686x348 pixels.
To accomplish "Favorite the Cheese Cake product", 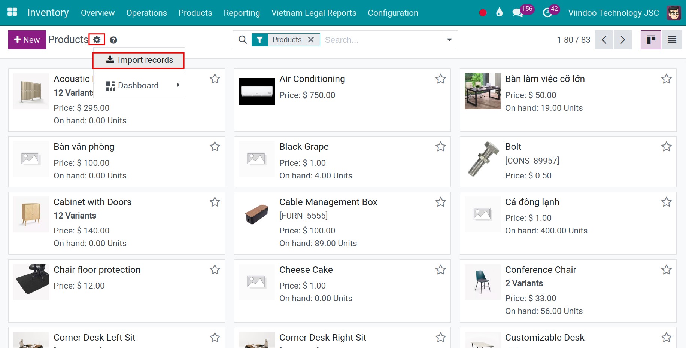I will (441, 270).
